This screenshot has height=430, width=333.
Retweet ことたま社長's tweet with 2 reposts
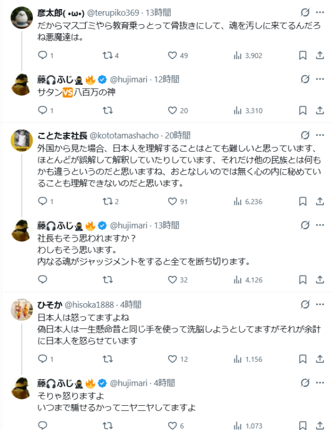tap(107, 202)
